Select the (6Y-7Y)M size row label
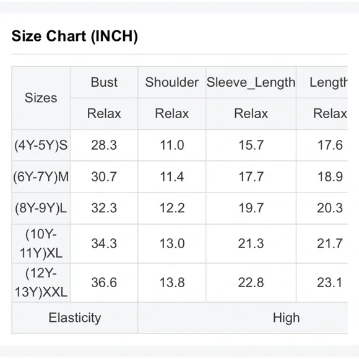This screenshot has height=359, width=359. click(x=41, y=177)
